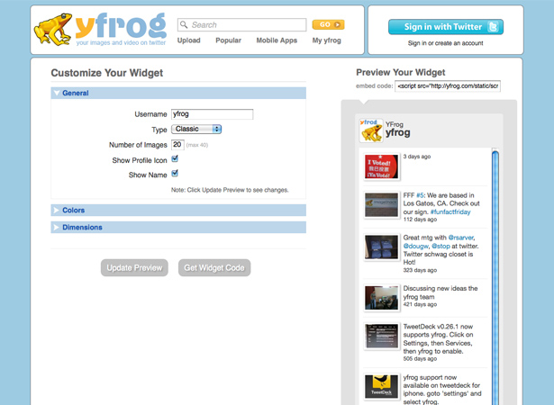The width and height of the screenshot is (554, 405).
Task: Click the 'Preview Your Widget' heading
Action: tap(400, 72)
